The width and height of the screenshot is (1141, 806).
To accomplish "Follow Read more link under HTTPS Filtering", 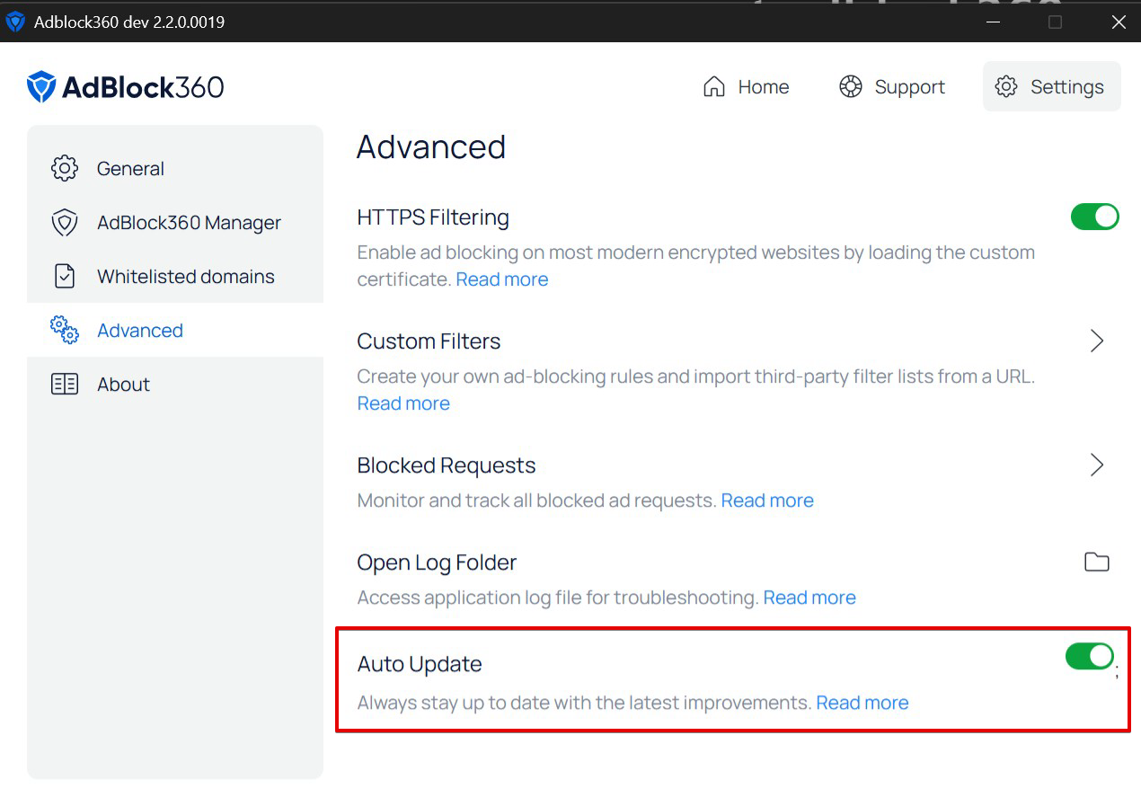I will [502, 279].
